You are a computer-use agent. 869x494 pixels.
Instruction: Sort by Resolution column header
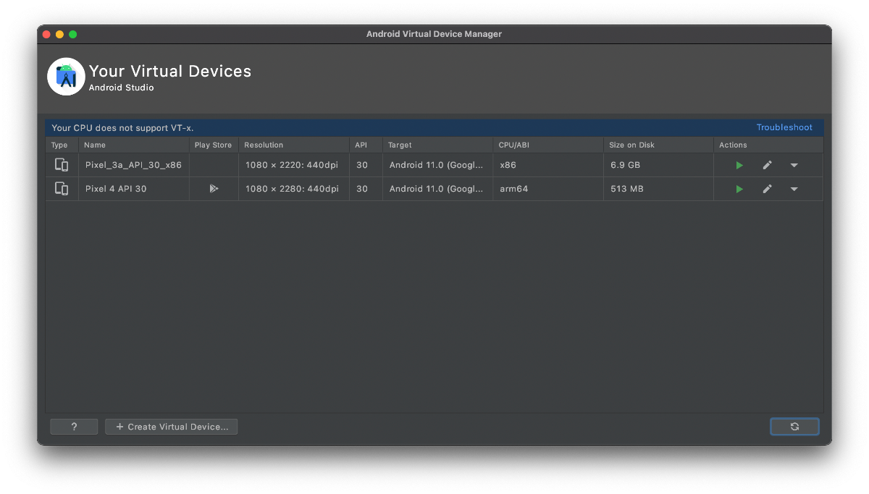[x=293, y=145]
